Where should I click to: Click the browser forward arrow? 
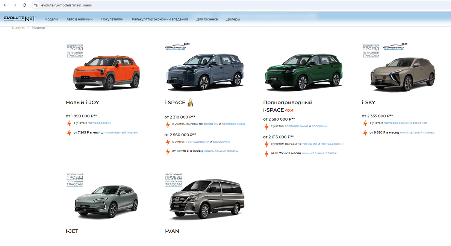pos(15,5)
